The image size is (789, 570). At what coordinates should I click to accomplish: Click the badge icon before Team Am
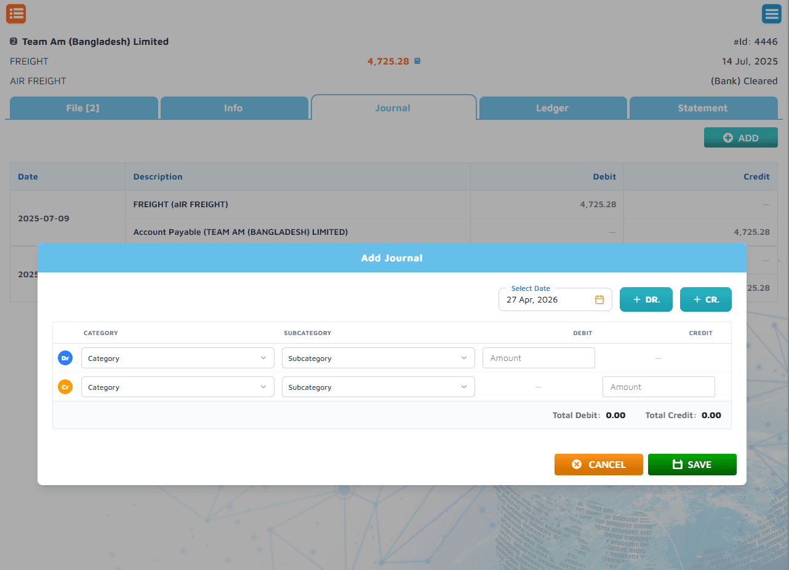(x=14, y=42)
